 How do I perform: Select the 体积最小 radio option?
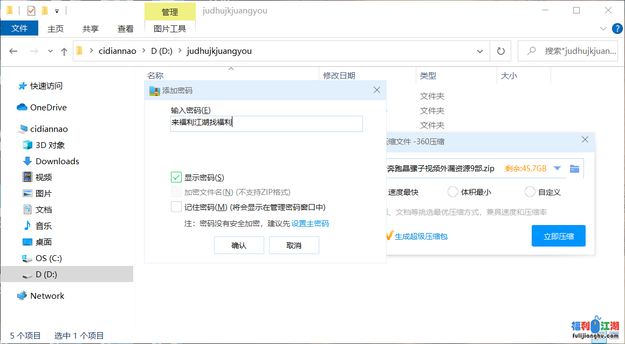[452, 192]
